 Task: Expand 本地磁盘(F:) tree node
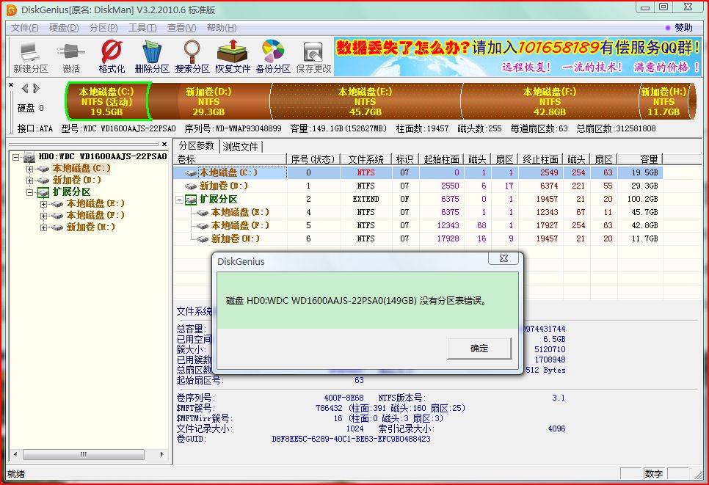[x=43, y=216]
